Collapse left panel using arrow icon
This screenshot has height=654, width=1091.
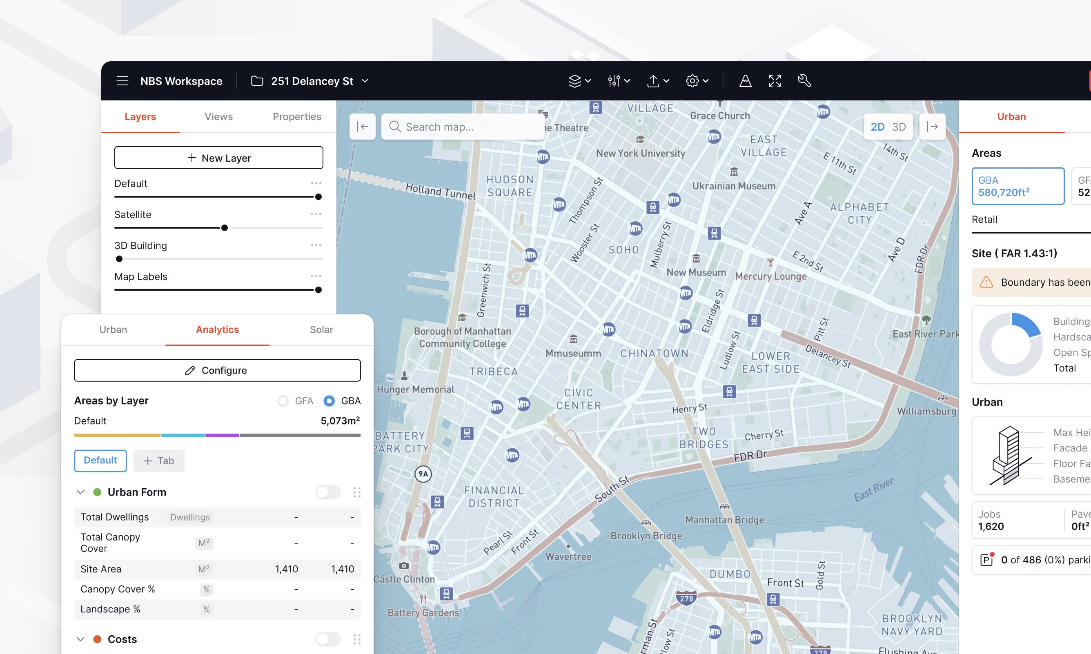coord(362,127)
